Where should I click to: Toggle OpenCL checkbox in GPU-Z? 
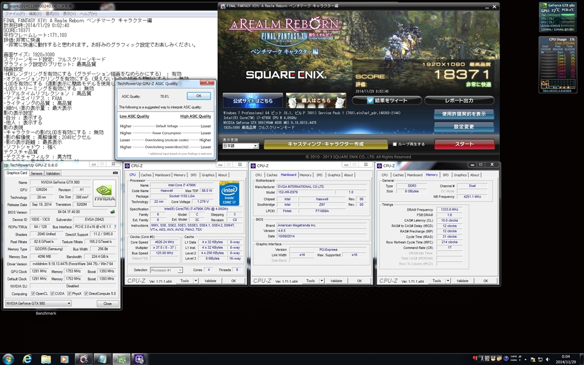tap(33, 294)
